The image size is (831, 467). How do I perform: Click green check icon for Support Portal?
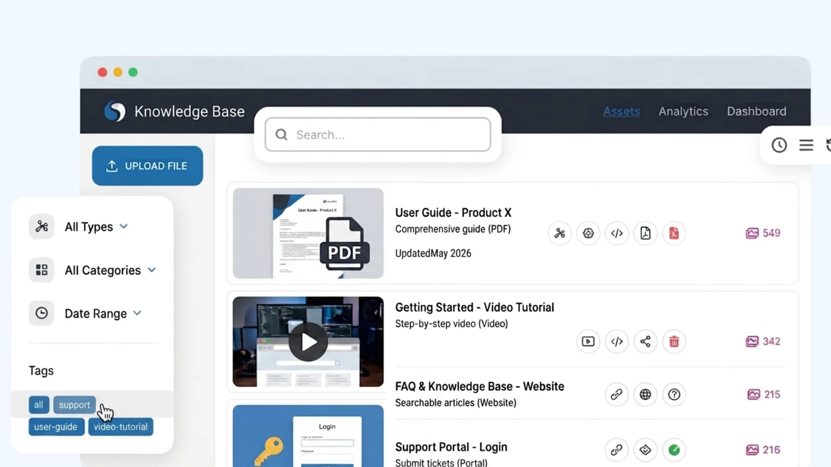pyautogui.click(x=674, y=450)
